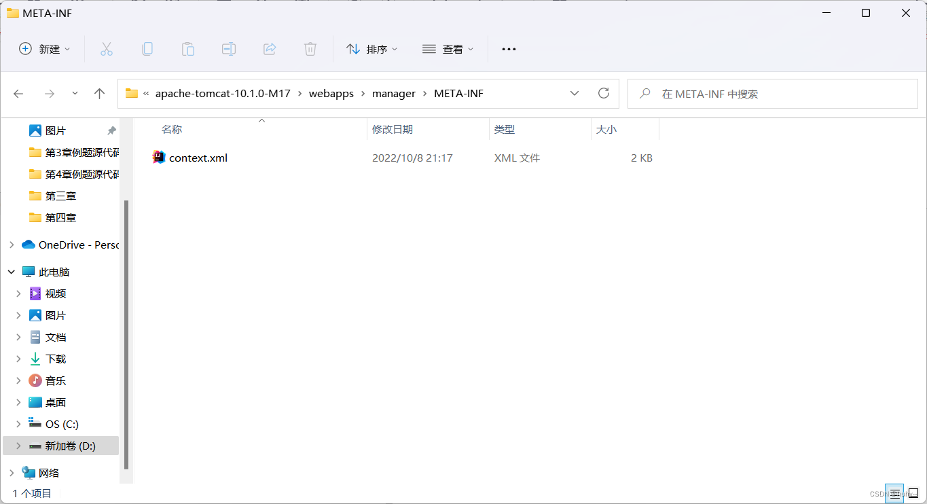The height and width of the screenshot is (504, 927).
Task: Show hidden breadcrumb path chevrons
Action: pyautogui.click(x=147, y=94)
